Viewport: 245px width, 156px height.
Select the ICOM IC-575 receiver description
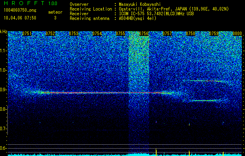tap(156, 14)
